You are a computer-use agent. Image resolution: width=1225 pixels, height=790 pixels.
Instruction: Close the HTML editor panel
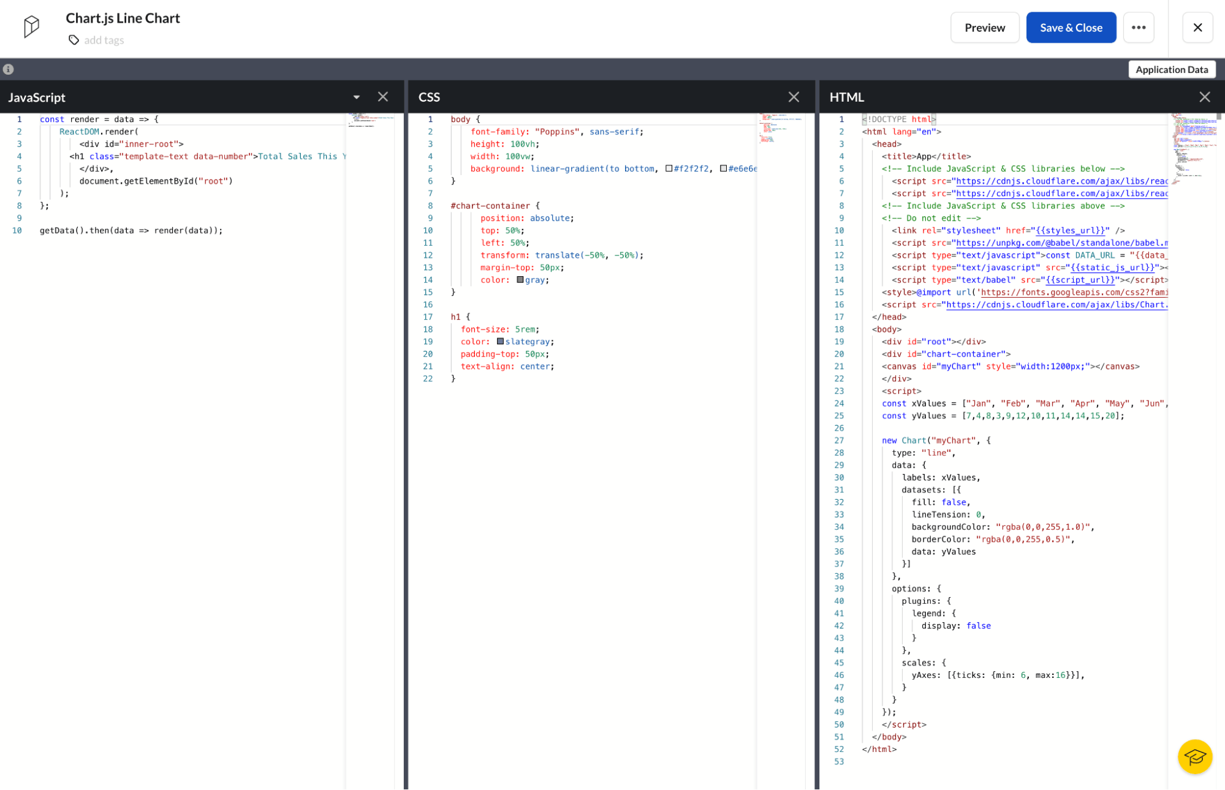1205,97
